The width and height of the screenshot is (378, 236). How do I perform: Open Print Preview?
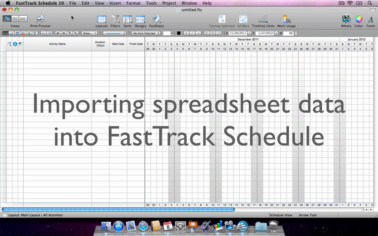tap(40, 21)
